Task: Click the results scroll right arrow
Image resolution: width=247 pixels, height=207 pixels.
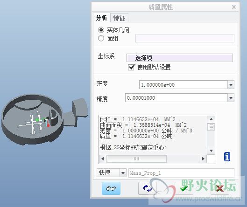Action: tap(203, 159)
